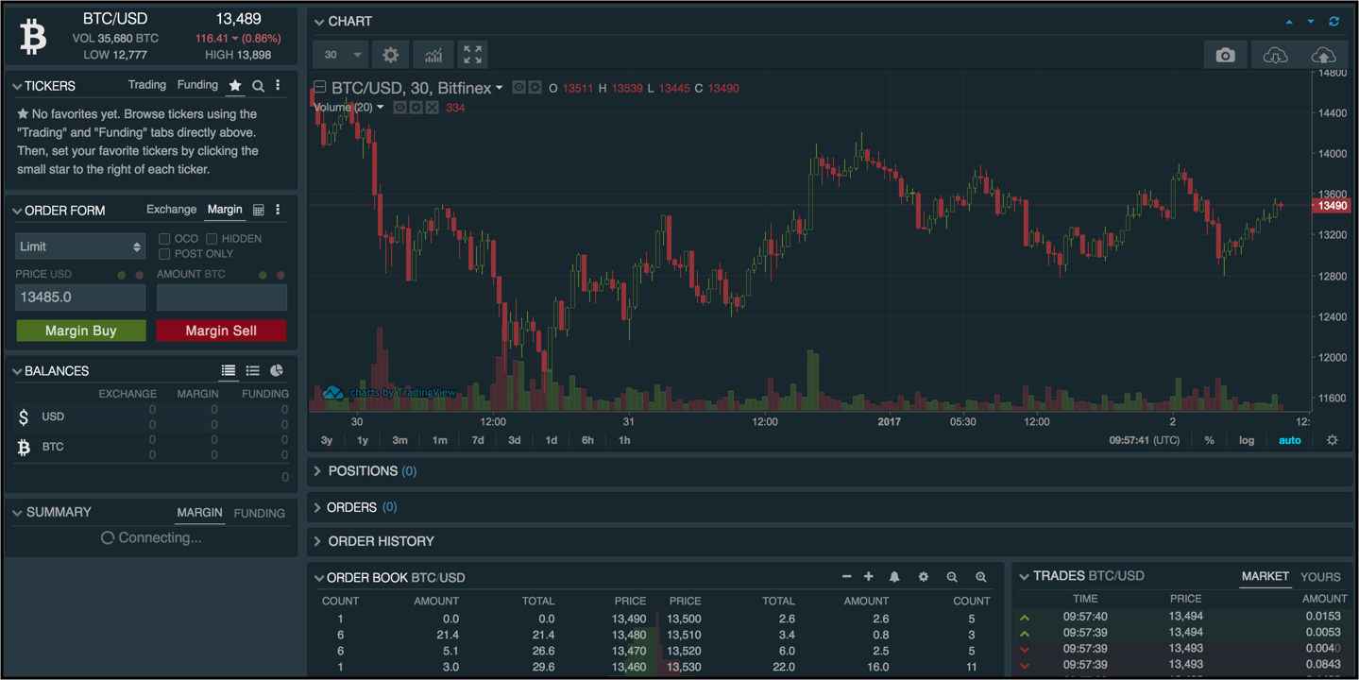Set chart range to 1d

(552, 440)
